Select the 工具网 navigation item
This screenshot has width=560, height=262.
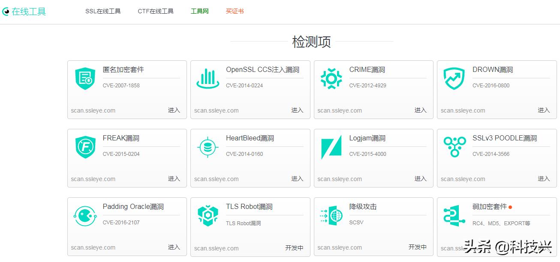199,11
